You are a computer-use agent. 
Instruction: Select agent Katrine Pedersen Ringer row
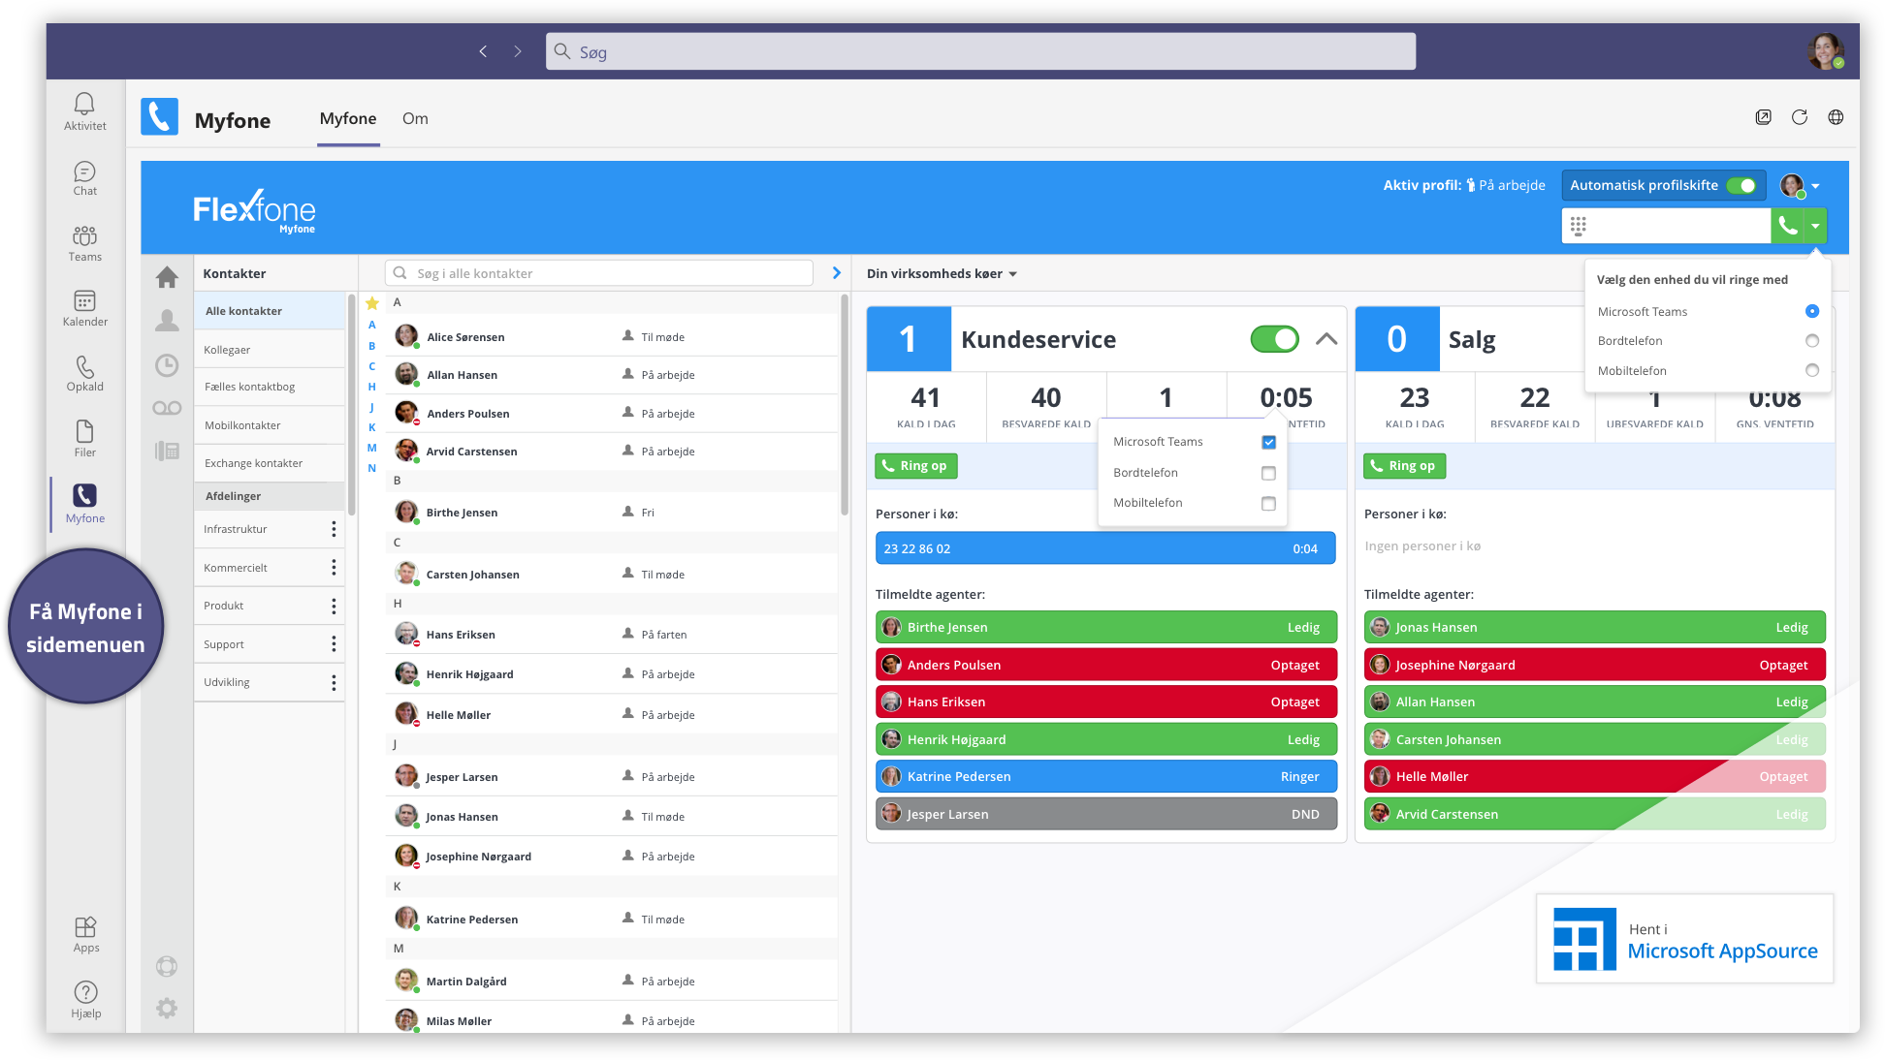[1105, 776]
